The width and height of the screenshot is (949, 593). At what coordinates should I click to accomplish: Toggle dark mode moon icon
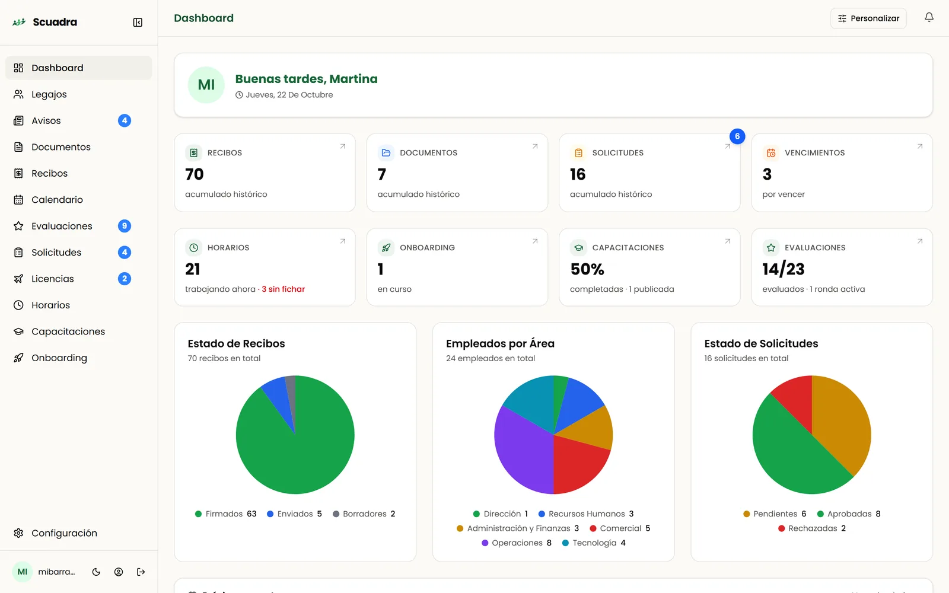click(96, 572)
